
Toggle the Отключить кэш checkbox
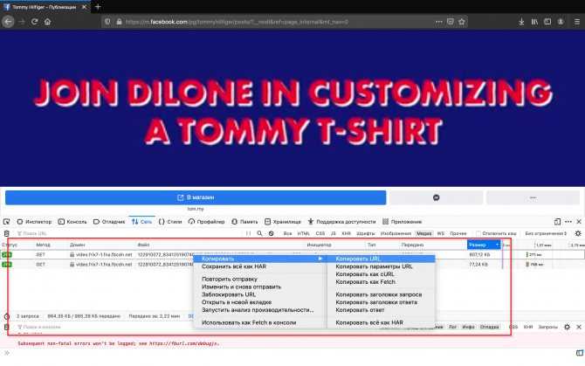[478, 233]
